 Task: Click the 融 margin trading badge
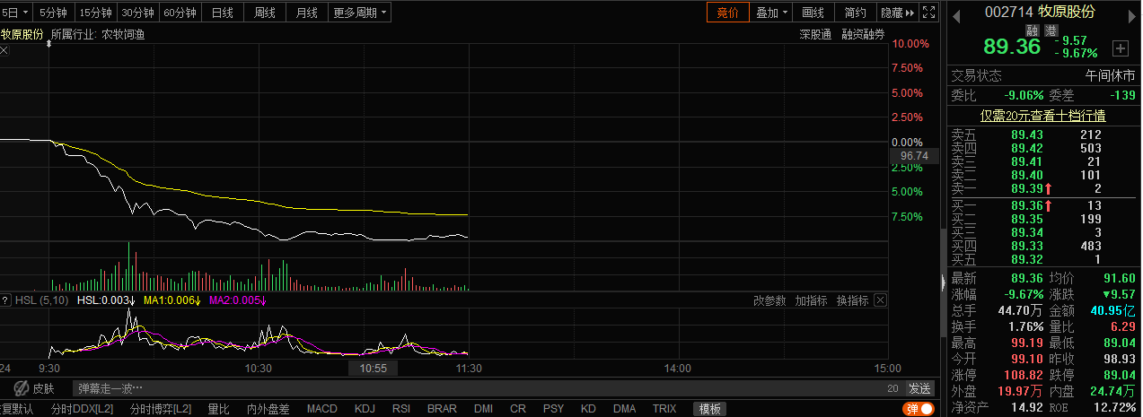click(1033, 30)
